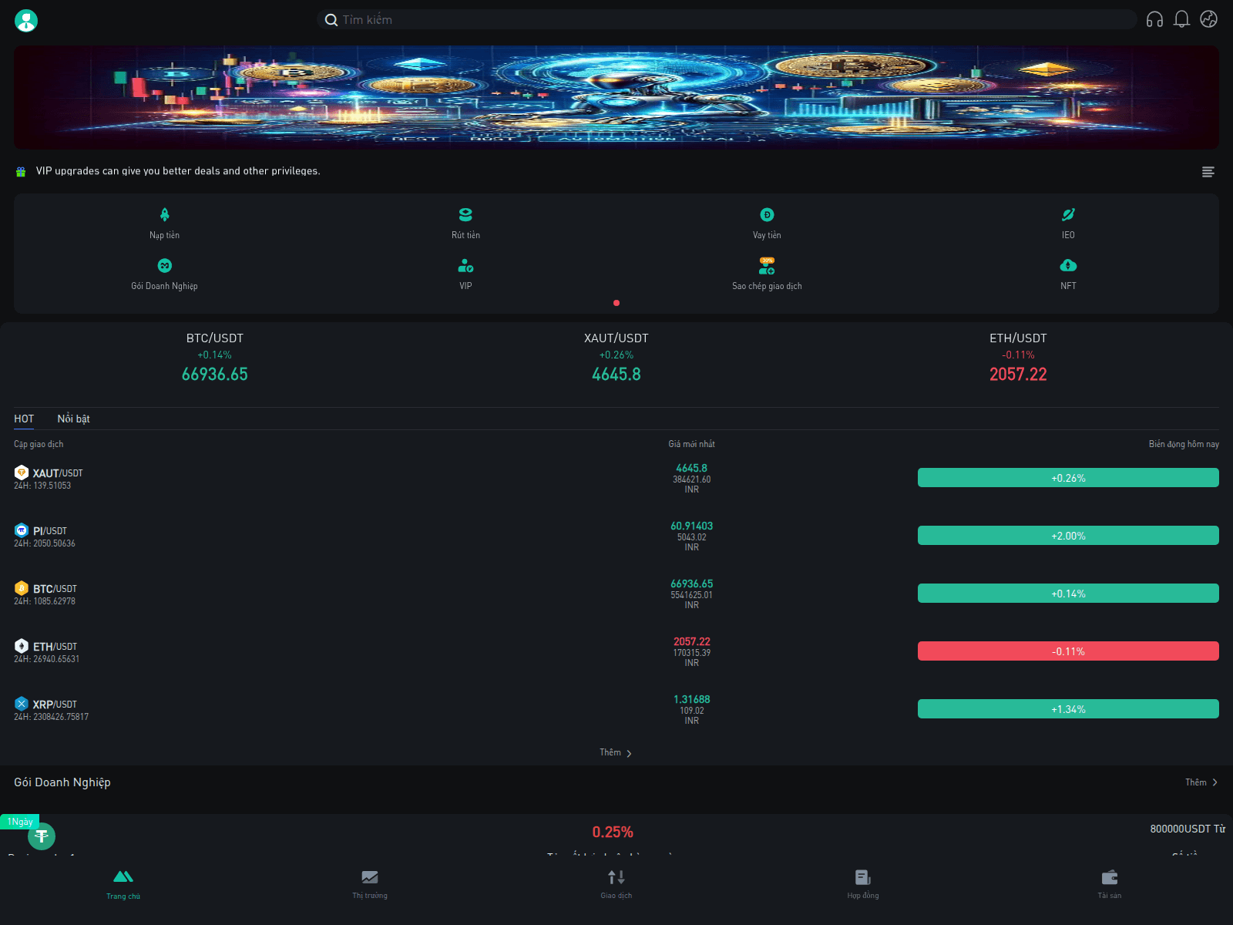Open the Gói Doanh Nghiệp package icon
The height and width of the screenshot is (925, 1233).
(164, 274)
